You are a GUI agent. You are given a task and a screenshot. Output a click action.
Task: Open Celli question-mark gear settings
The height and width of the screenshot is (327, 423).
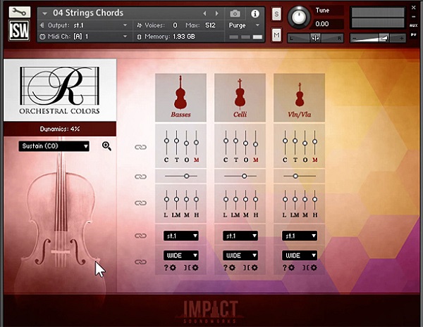230,267
